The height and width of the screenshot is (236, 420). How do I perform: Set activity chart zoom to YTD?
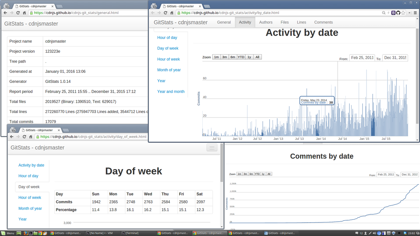point(241,57)
